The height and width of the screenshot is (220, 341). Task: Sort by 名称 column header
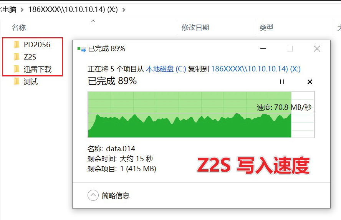click(19, 27)
